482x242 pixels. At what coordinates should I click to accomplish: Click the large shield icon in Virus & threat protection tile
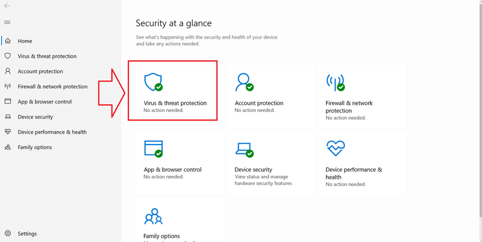(x=153, y=82)
